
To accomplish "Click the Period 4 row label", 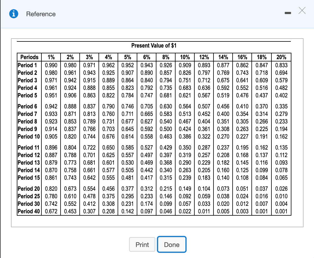I will [x=27, y=88].
